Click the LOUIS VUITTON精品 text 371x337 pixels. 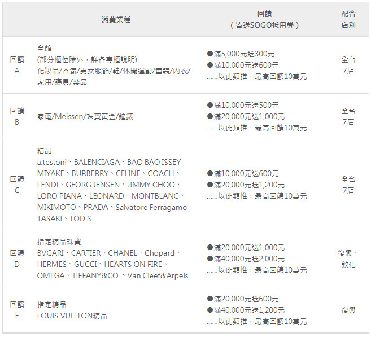(72, 316)
